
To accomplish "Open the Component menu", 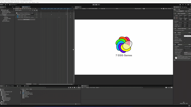I will [17, 2].
